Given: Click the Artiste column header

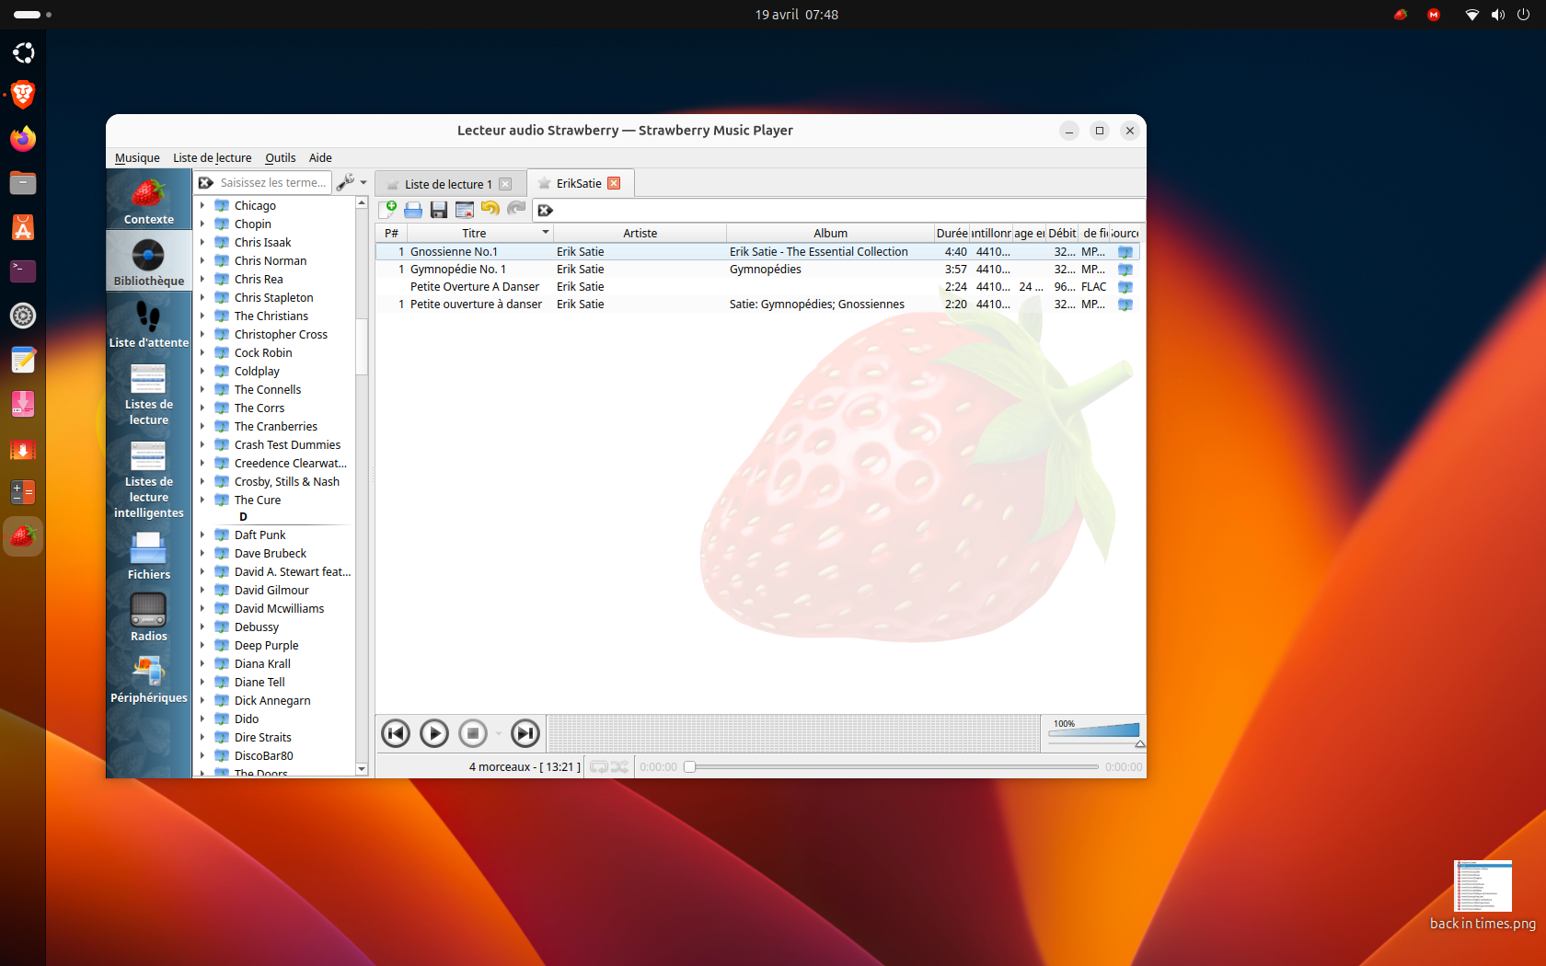Looking at the screenshot, I should [x=640, y=233].
